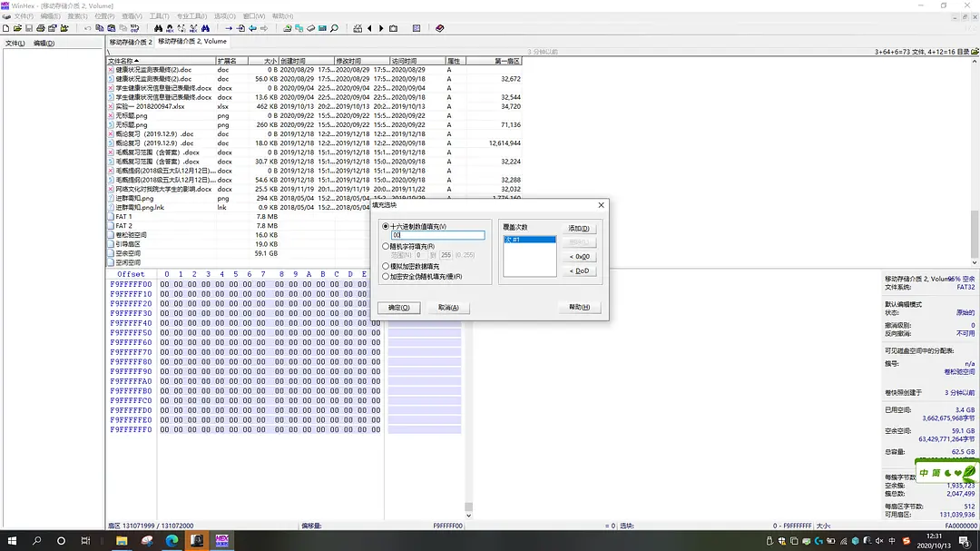The width and height of the screenshot is (980, 551).
Task: Click the Go to offset arrow icon
Action: click(229, 28)
